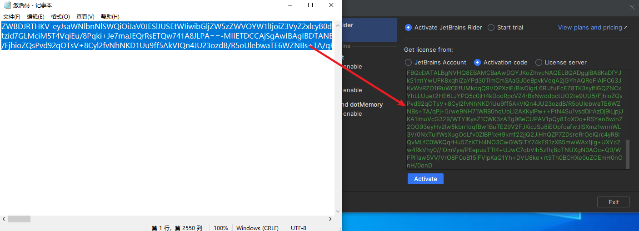Click the 100% zoom status in Notepad
Screen dimensions: 639x231
221,228
